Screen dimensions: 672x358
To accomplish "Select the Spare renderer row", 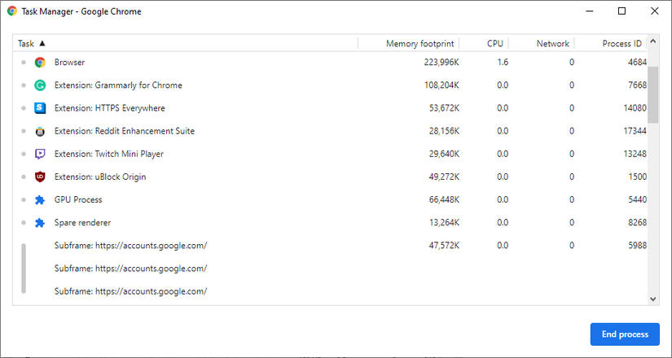I will 330,223.
